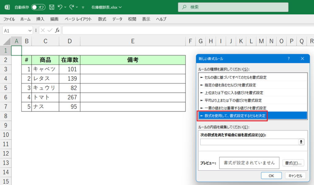Click the 検索 search box
The image size is (314, 185).
233,7
